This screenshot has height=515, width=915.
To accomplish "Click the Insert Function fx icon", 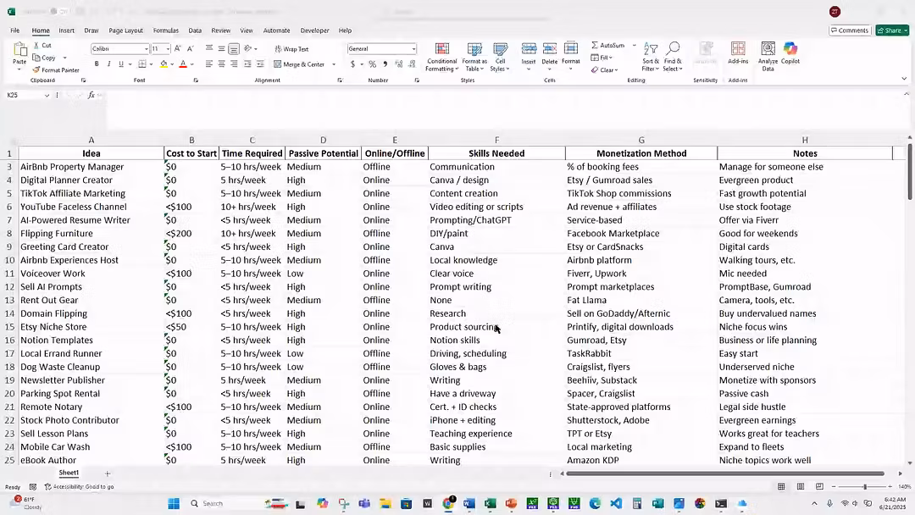I will pyautogui.click(x=91, y=95).
